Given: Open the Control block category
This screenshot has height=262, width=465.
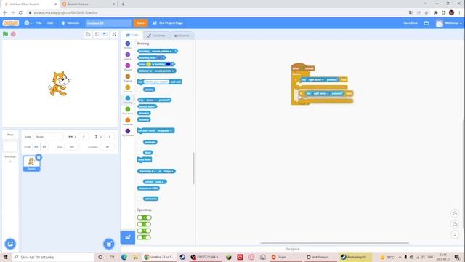Looking at the screenshot, I should (x=128, y=89).
